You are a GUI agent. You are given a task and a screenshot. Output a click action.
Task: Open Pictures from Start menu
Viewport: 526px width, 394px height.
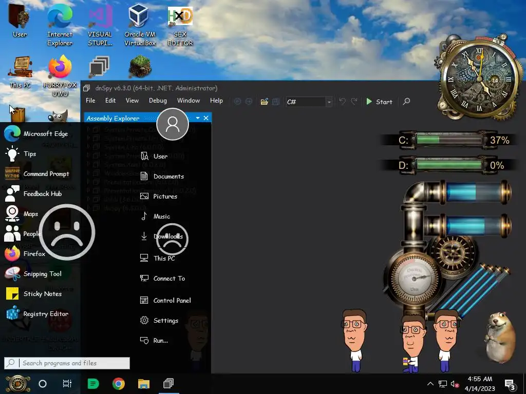159,196
